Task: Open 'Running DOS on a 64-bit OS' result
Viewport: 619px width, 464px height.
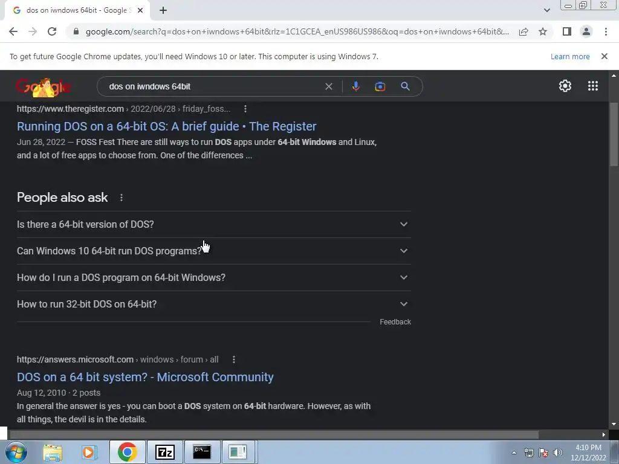Action: 167,126
